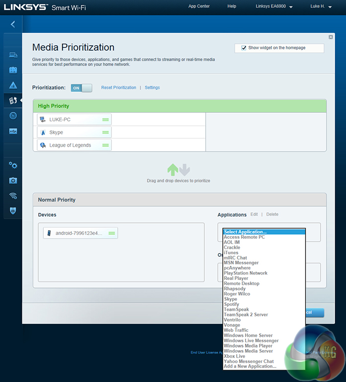Pick PlayStation Network from the list
The height and width of the screenshot is (382, 346).
pos(264,273)
